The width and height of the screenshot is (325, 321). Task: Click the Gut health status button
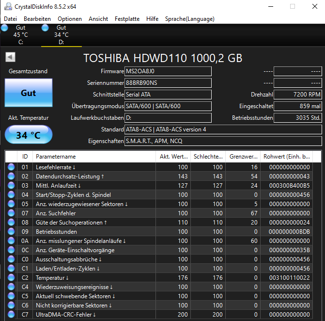(29, 93)
